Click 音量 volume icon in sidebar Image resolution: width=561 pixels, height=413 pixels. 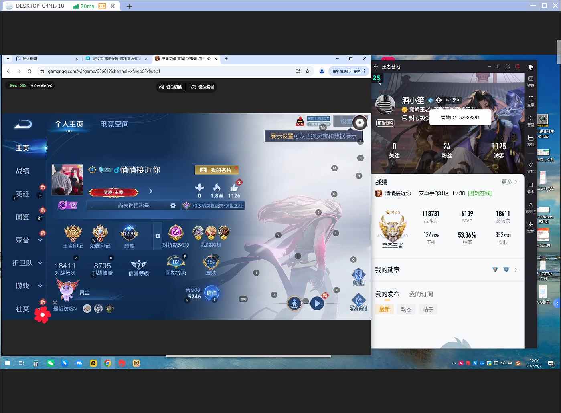click(531, 118)
